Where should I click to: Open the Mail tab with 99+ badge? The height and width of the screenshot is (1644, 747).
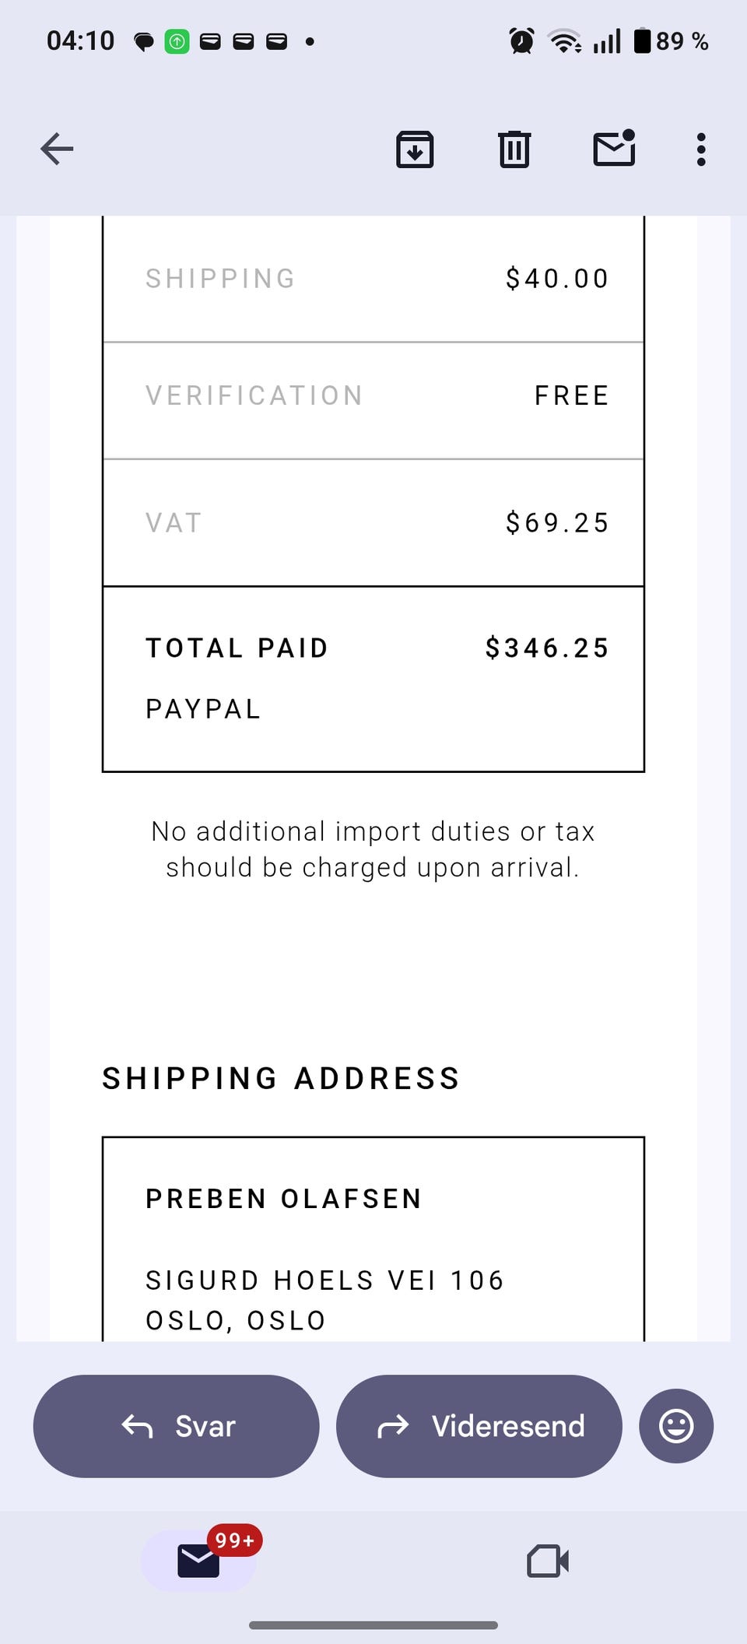tap(199, 1560)
